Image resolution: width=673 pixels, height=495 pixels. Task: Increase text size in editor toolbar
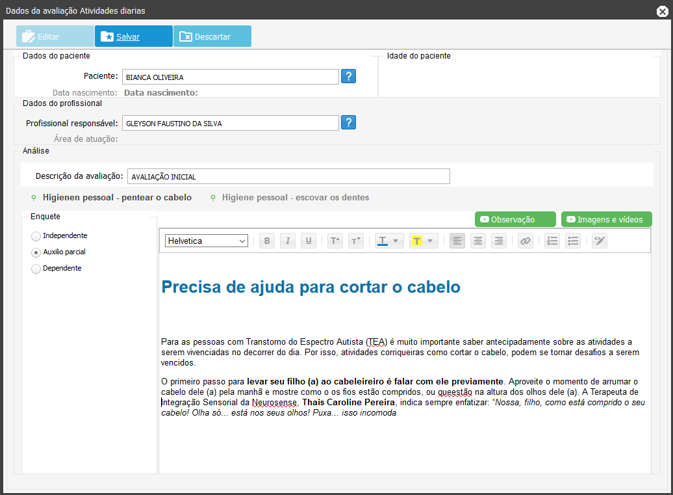[x=335, y=241]
